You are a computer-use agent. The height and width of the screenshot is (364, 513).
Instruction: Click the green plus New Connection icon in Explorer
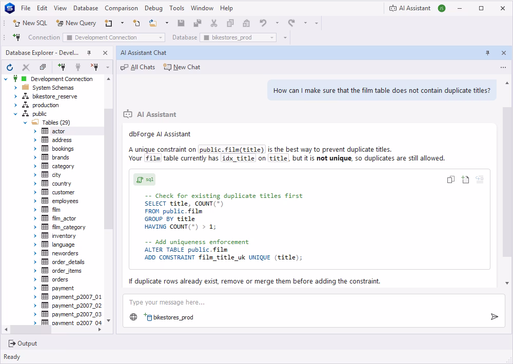coord(61,67)
